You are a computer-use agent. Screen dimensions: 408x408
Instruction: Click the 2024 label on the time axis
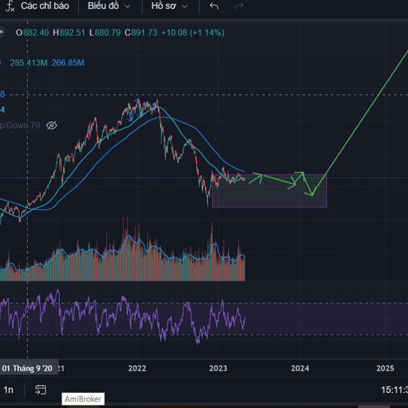[300, 369]
